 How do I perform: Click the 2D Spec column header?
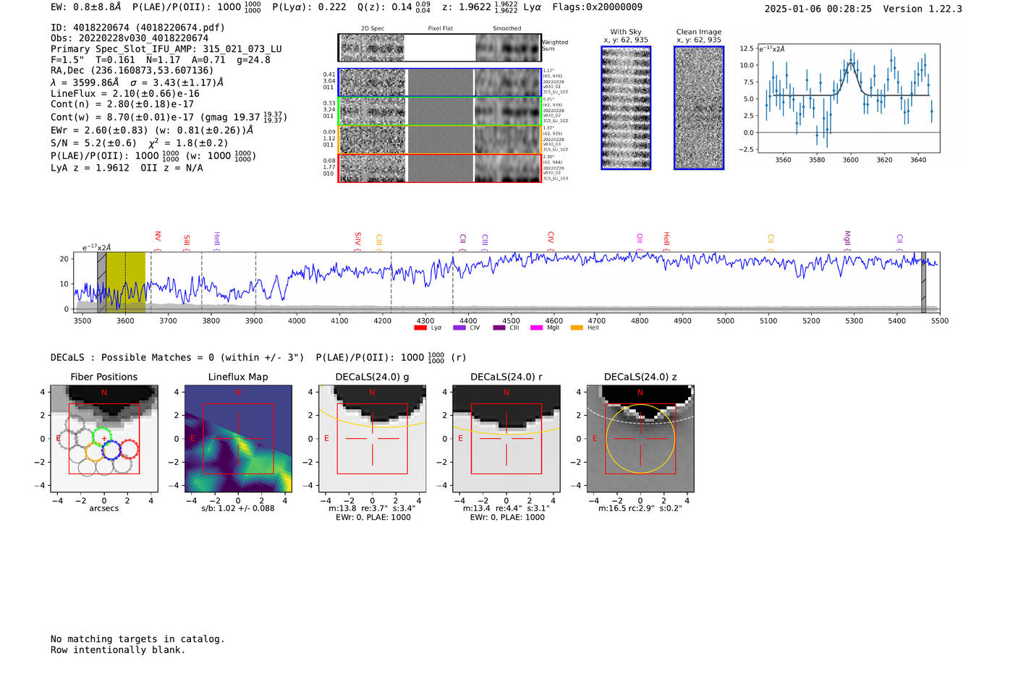click(x=373, y=29)
